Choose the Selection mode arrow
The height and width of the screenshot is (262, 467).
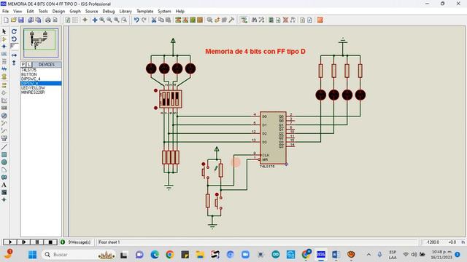click(x=4, y=31)
